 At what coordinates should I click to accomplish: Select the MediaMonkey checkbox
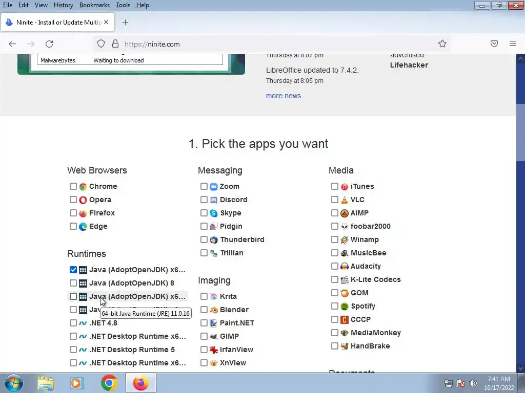(x=334, y=333)
